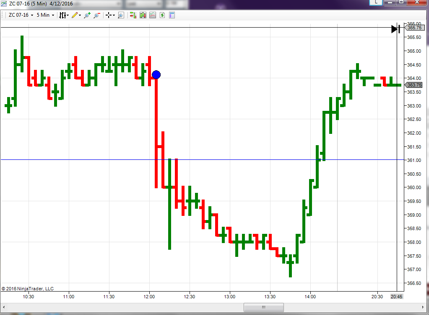
Task: Select the crosshair cursor icon
Action: click(x=109, y=15)
